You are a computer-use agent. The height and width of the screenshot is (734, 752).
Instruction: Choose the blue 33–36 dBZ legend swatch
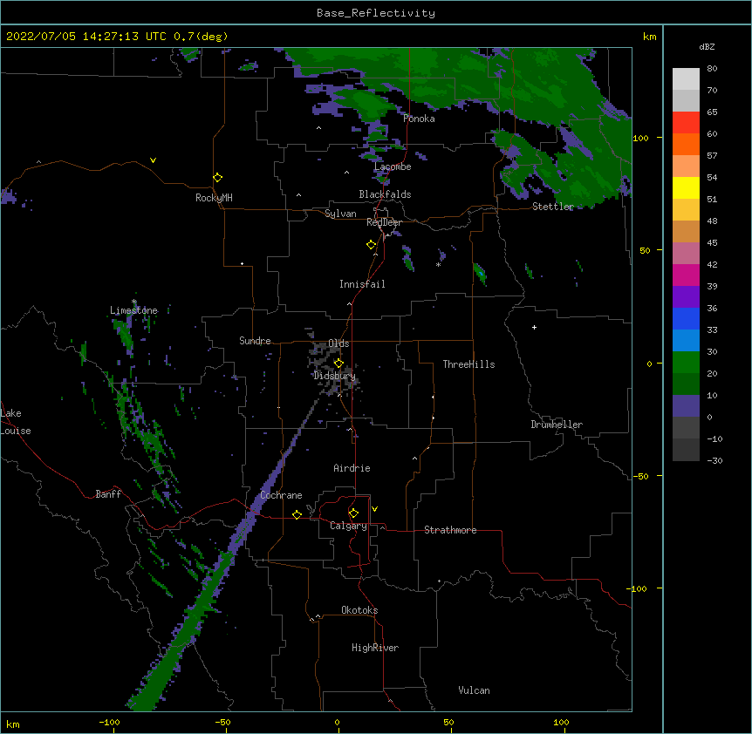686,318
